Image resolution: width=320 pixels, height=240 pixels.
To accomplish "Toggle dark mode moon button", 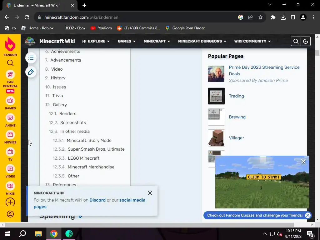I will (x=306, y=41).
